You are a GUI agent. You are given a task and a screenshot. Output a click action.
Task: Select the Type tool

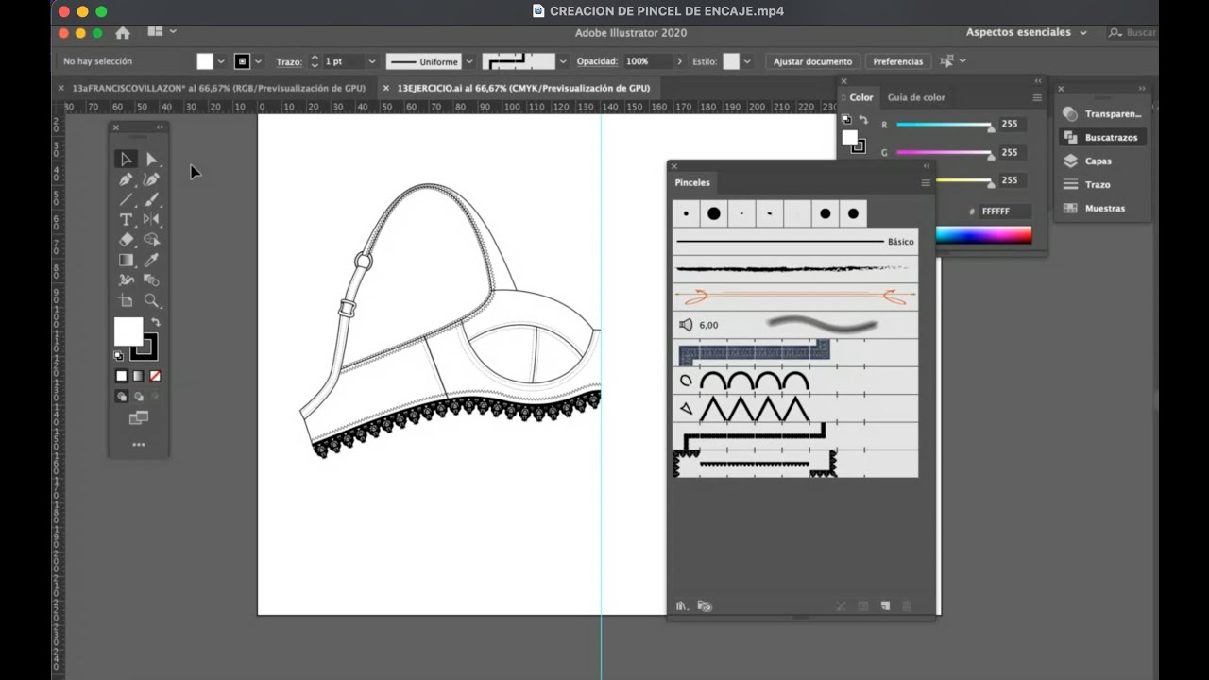[x=126, y=219]
